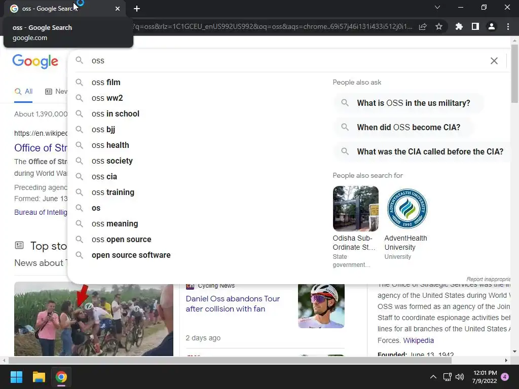Click Chrome icon in taskbar
Image resolution: width=519 pixels, height=389 pixels.
tap(61, 377)
